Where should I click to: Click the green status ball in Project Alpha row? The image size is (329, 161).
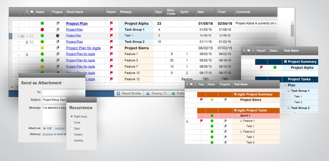click(x=42, y=23)
